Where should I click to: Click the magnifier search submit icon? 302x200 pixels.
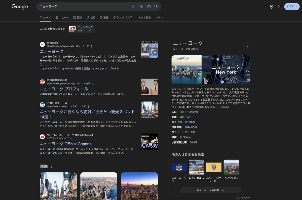(156, 7)
